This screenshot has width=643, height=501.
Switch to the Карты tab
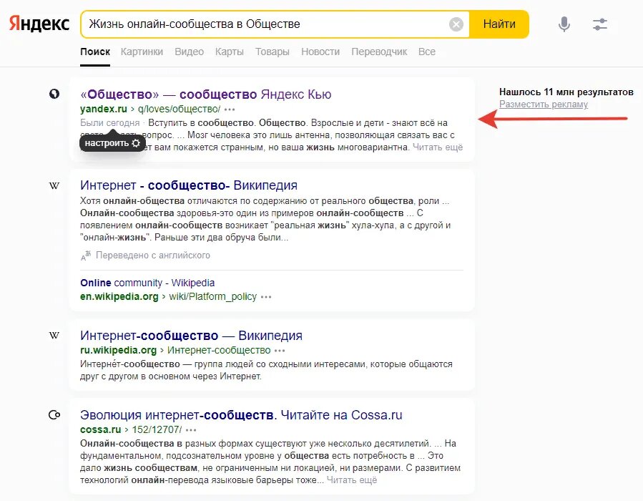point(229,52)
